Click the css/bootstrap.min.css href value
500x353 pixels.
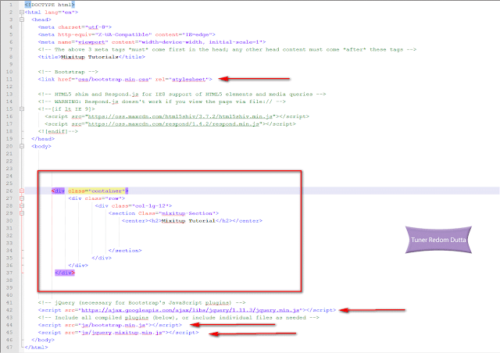coord(113,79)
